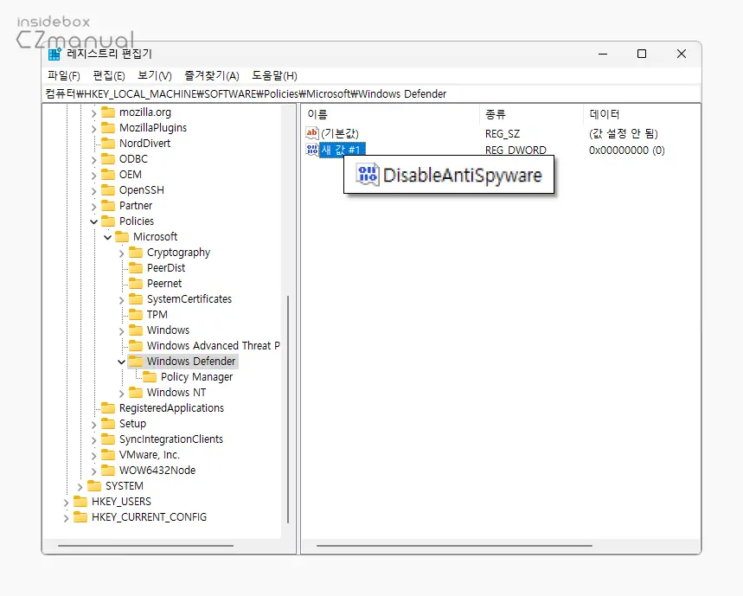Viewport: 743px width, 596px height.
Task: Click the 이름 column header
Action: 390,114
